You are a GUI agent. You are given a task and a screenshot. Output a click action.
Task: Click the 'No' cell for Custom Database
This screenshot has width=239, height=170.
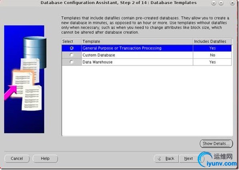(212, 55)
